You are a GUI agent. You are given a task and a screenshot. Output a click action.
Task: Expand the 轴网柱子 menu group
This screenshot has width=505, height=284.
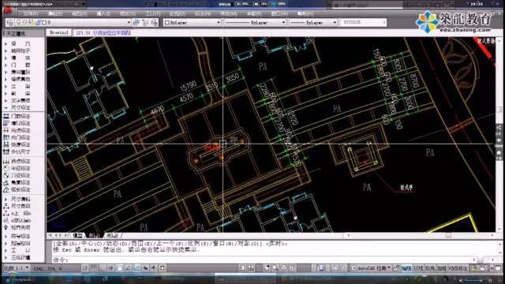tap(17, 50)
